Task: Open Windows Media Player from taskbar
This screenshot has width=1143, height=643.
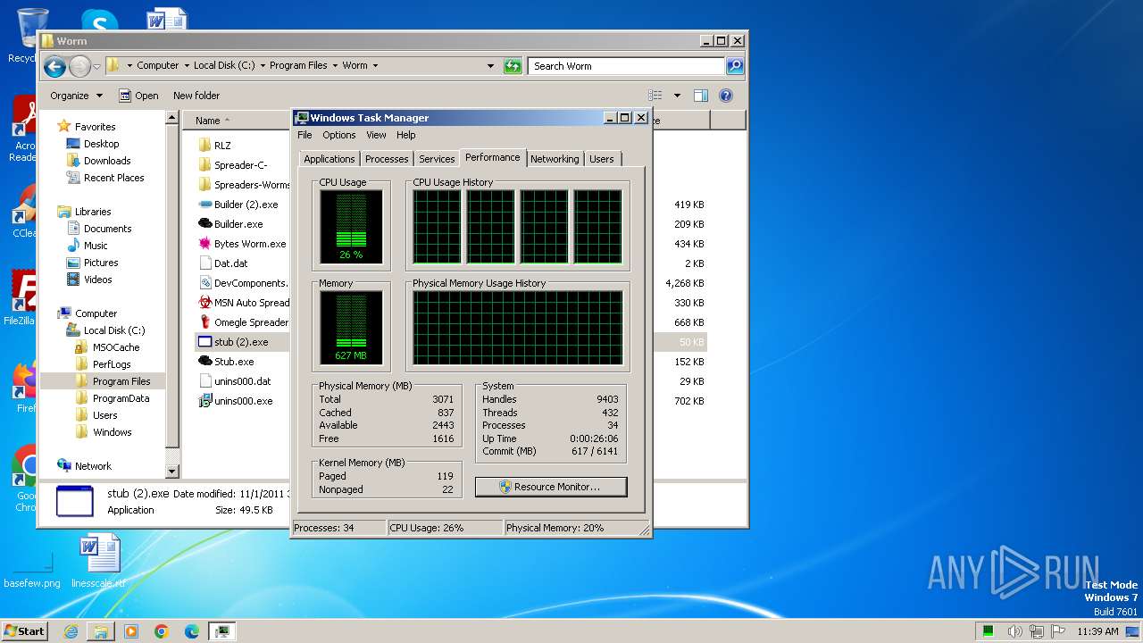Action: (131, 631)
